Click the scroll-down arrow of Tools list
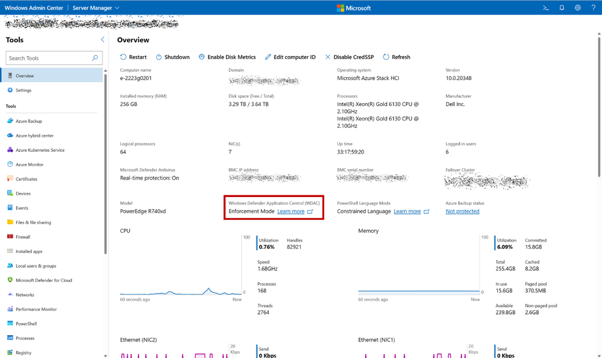This screenshot has height=358, width=602. click(105, 356)
